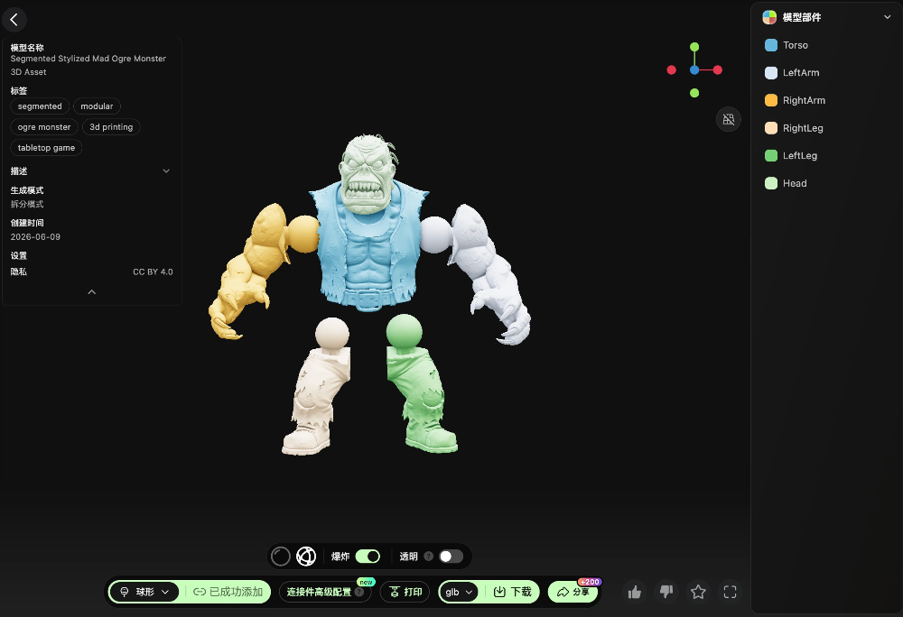The image size is (903, 617).
Task: Click the 3d printing tag
Action: click(111, 127)
